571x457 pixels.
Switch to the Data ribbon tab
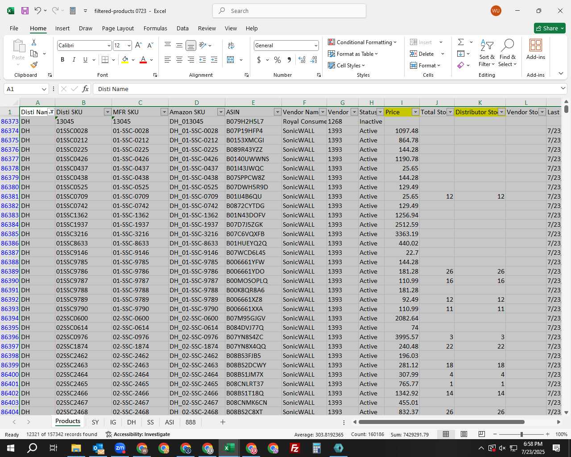pyautogui.click(x=182, y=28)
